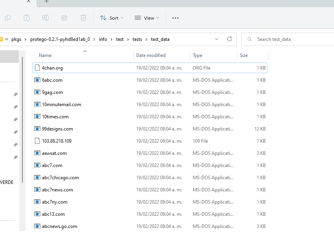The image size is (334, 237).
Task: Click the navigation pane vertical scrollbar
Action: pos(22,120)
